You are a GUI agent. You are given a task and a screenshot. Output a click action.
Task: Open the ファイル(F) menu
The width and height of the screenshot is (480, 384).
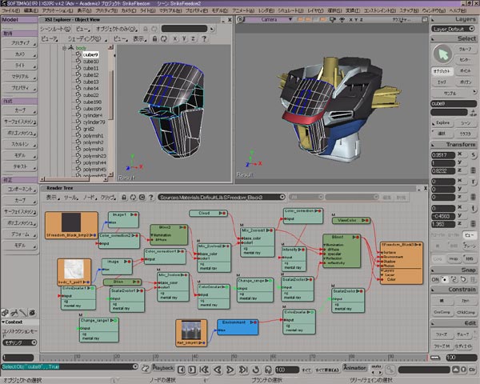pyautogui.click(x=11, y=10)
